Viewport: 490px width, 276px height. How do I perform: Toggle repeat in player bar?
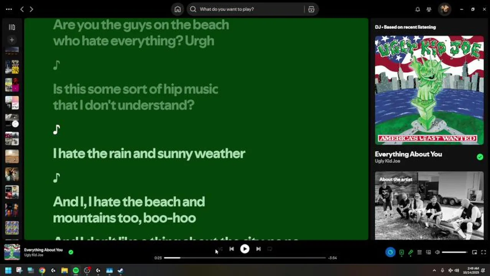point(270,249)
